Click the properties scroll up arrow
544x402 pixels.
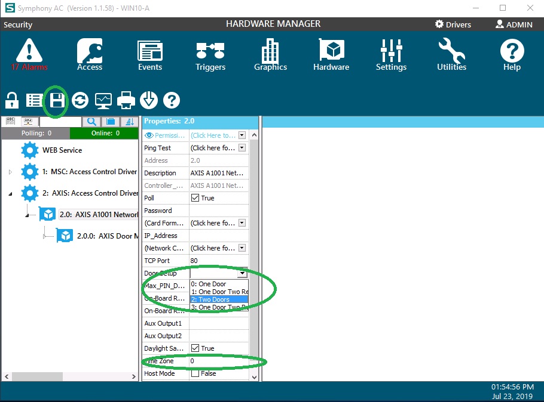click(254, 135)
